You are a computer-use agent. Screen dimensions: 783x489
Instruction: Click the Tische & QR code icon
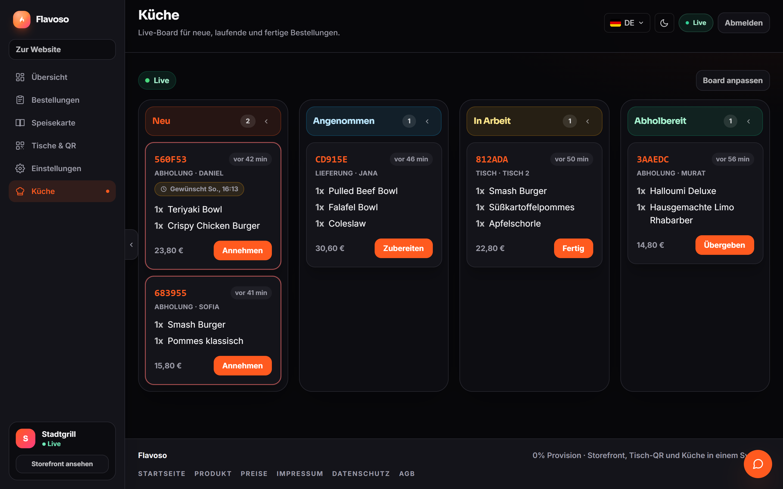pyautogui.click(x=20, y=146)
